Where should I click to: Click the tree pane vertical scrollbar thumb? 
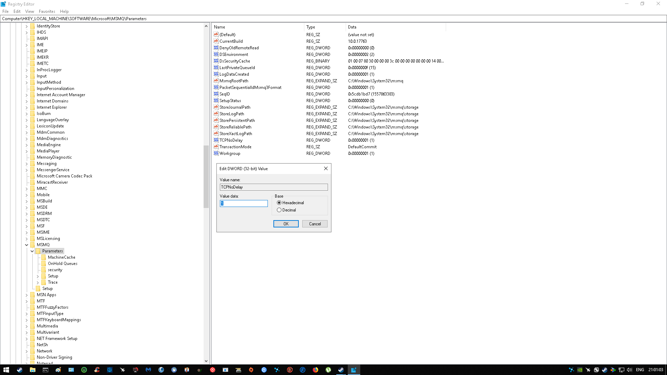pos(206,176)
